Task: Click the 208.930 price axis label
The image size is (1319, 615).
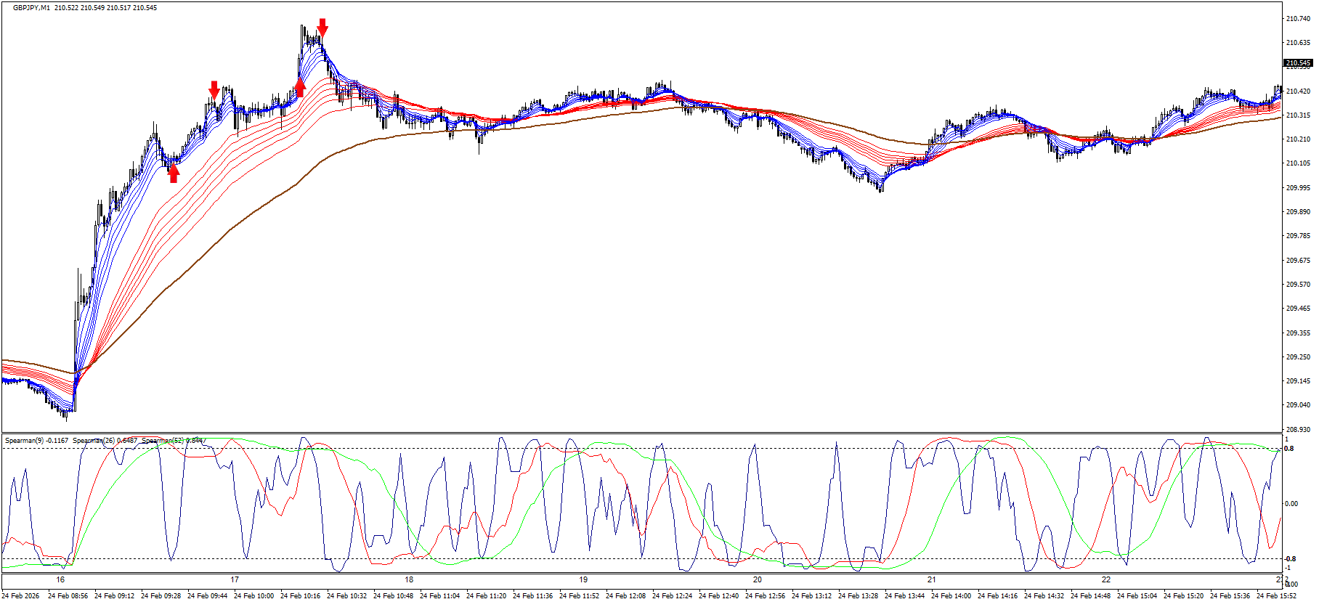Action: click(x=1297, y=430)
